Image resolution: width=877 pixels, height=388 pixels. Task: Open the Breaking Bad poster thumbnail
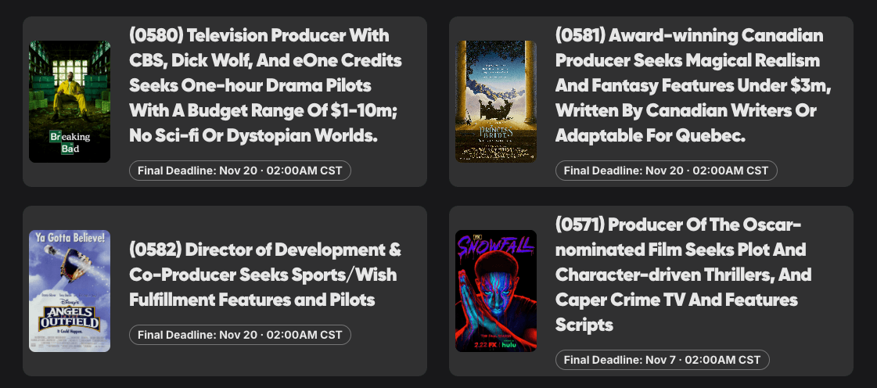click(70, 102)
